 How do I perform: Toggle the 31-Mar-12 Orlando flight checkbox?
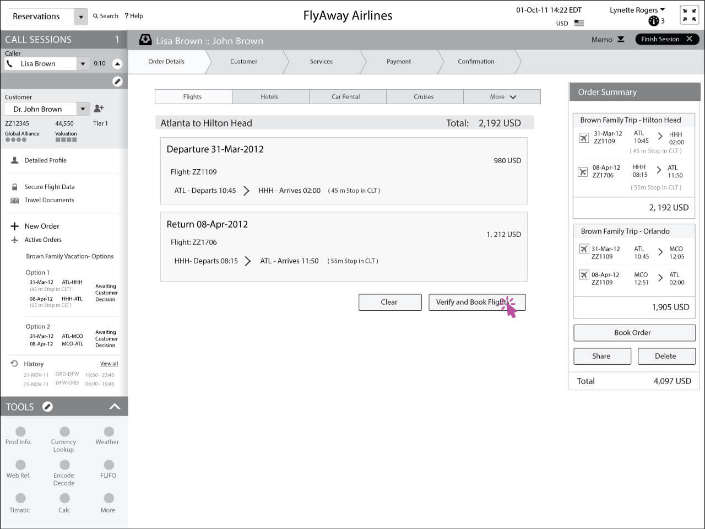(584, 249)
